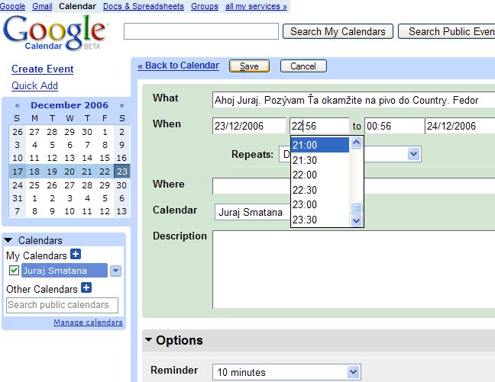
Task: Click the time list scrollbar thumb
Action: coord(356,208)
